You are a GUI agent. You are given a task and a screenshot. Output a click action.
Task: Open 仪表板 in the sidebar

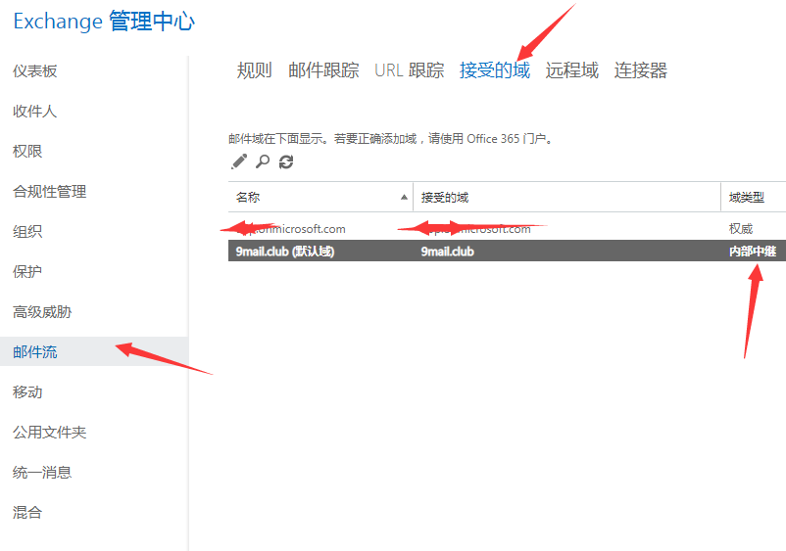[35, 71]
